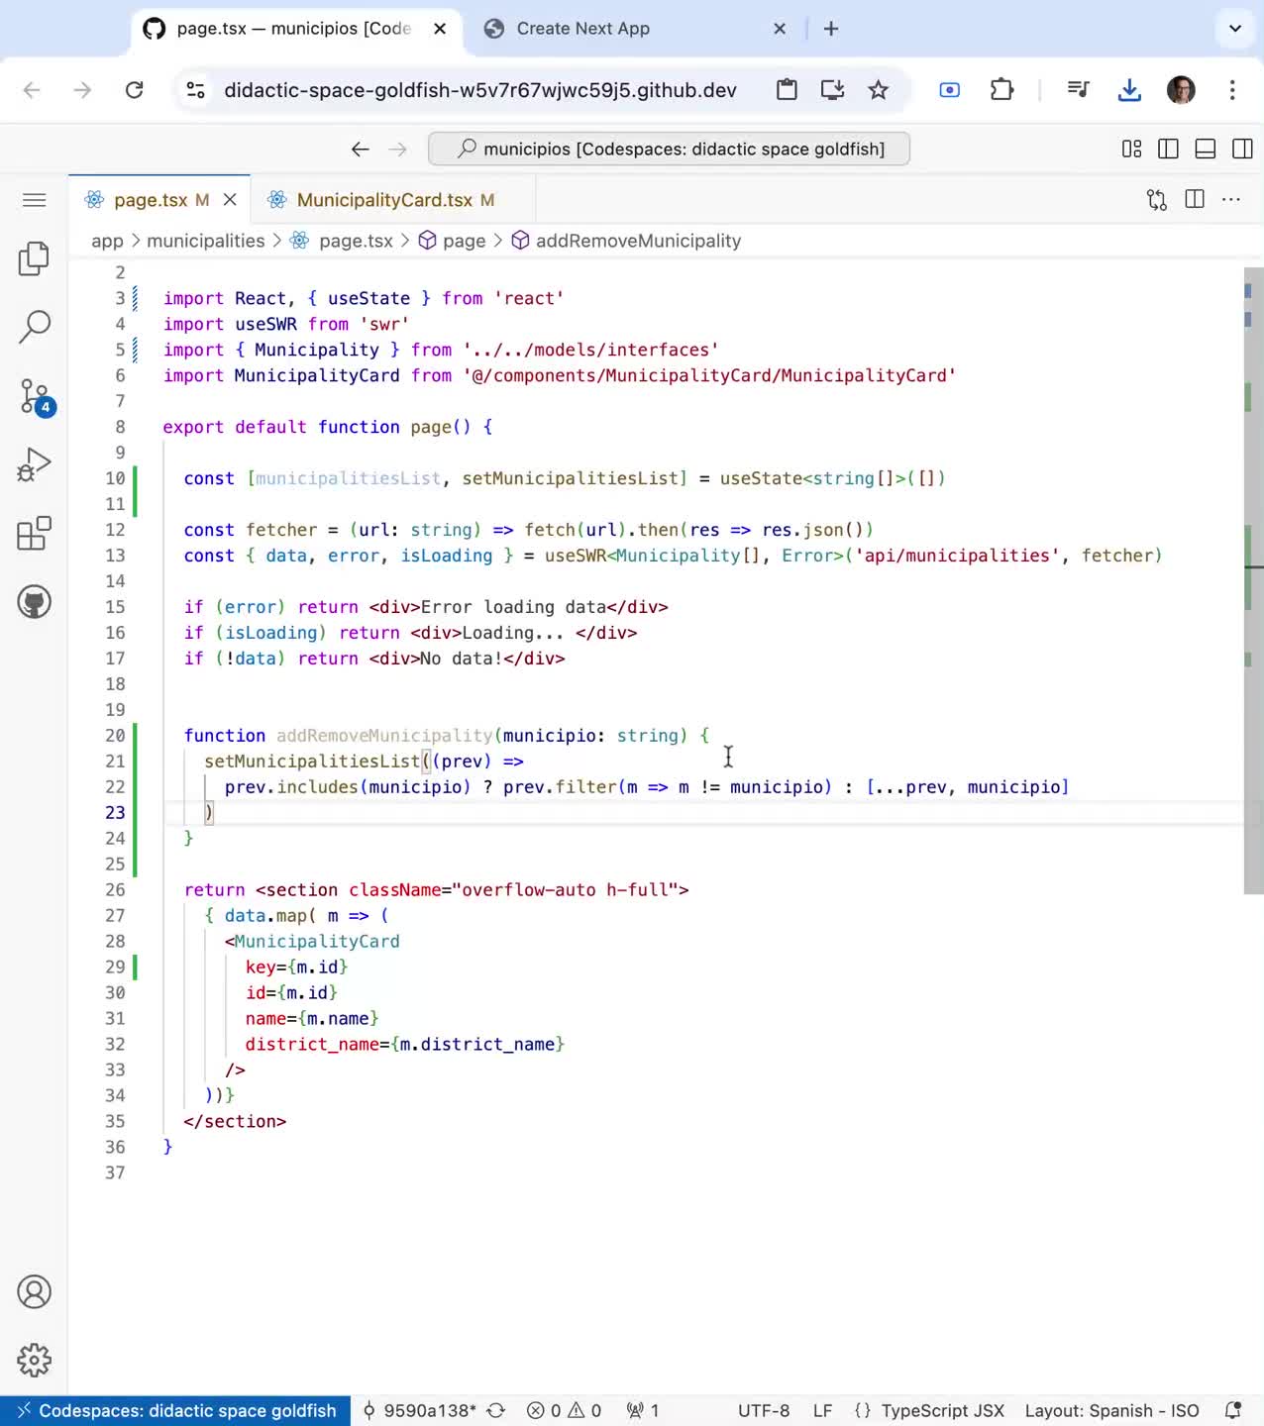1264x1426 pixels.
Task: Open More Actions ellipsis in editor toolbar
Action: tap(1231, 200)
